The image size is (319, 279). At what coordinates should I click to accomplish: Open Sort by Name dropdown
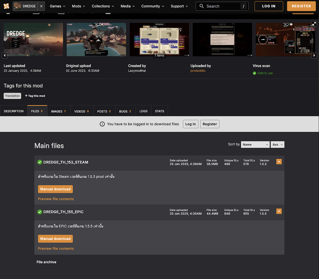pos(255,145)
